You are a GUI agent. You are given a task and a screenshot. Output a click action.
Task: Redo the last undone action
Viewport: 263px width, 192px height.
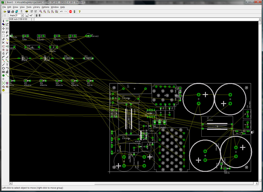coord(65,11)
